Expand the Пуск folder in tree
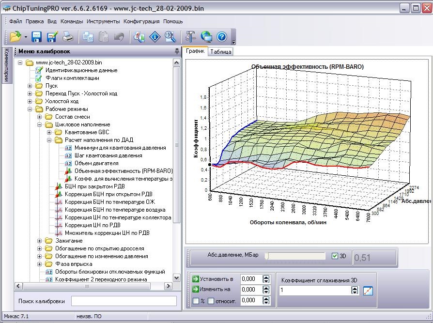This screenshot has width=433, height=323. [30, 86]
